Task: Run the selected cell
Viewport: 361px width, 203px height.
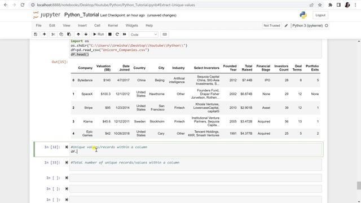Action: click(98, 34)
